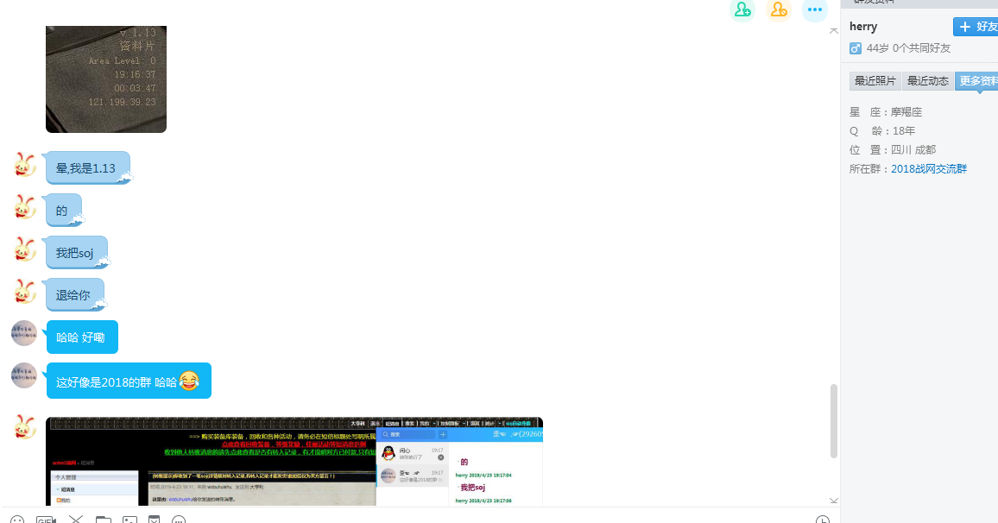Click the more tools icon in input toolbar
The height and width of the screenshot is (523, 998).
tap(179, 520)
